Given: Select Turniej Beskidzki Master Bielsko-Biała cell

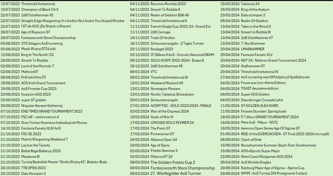Looking at the screenshot, I should (64, 162).
